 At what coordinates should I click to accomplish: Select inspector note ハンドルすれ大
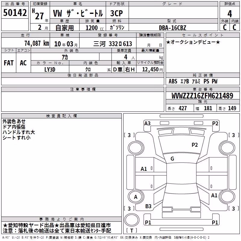click(x=19, y=132)
